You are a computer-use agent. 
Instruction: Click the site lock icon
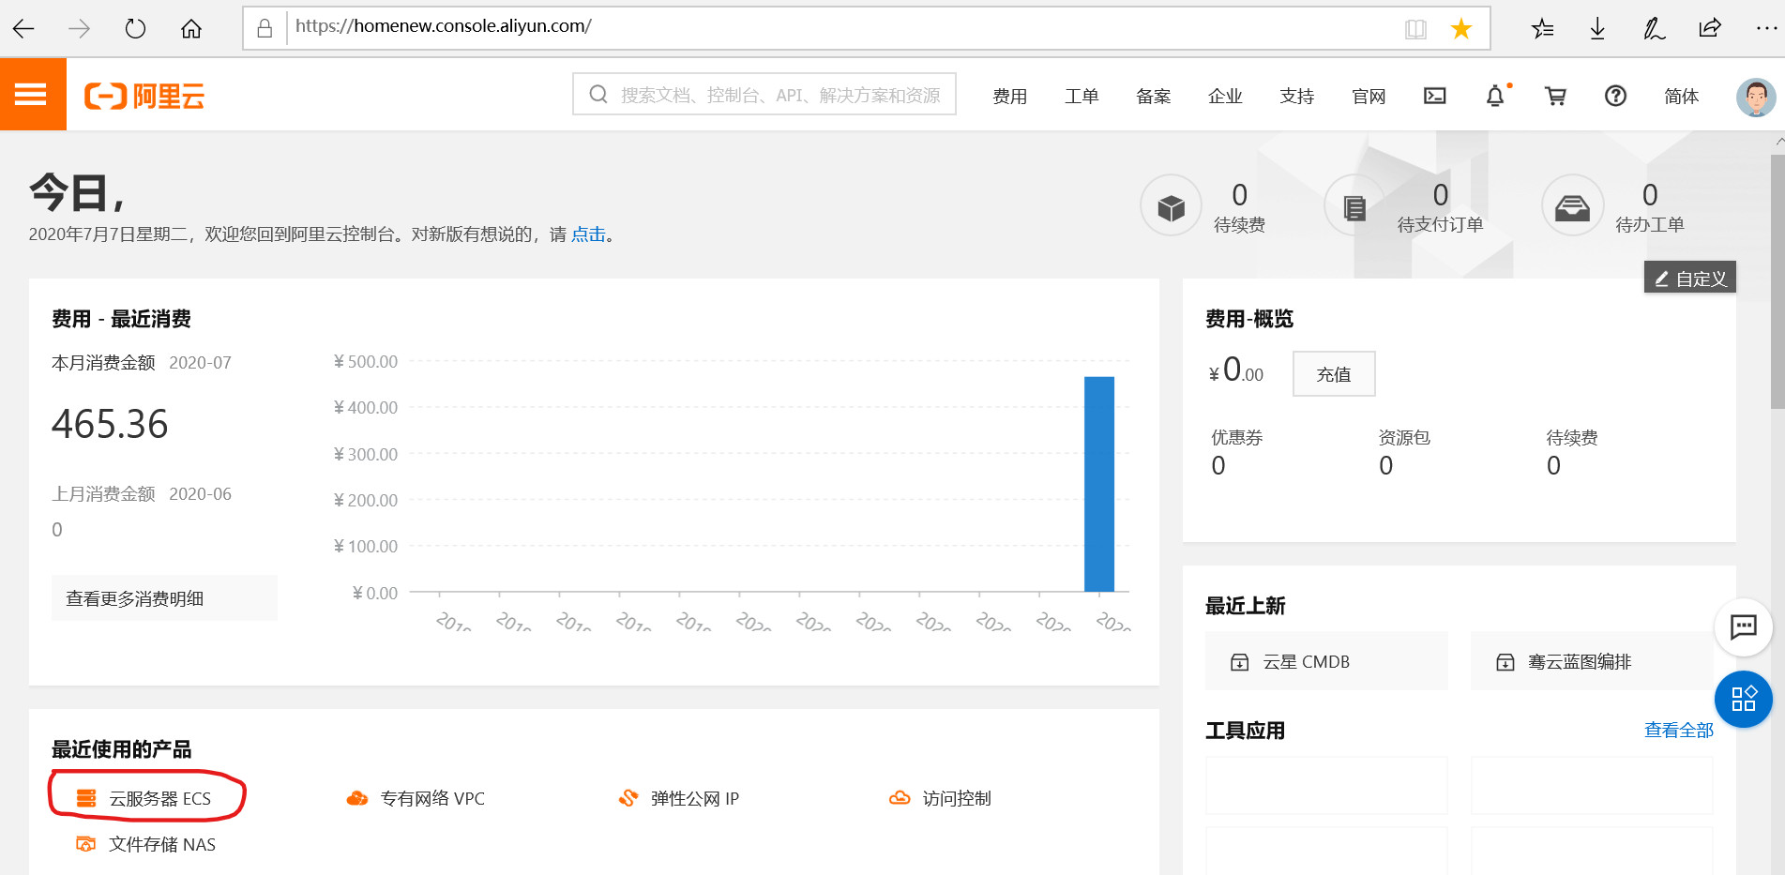click(265, 28)
